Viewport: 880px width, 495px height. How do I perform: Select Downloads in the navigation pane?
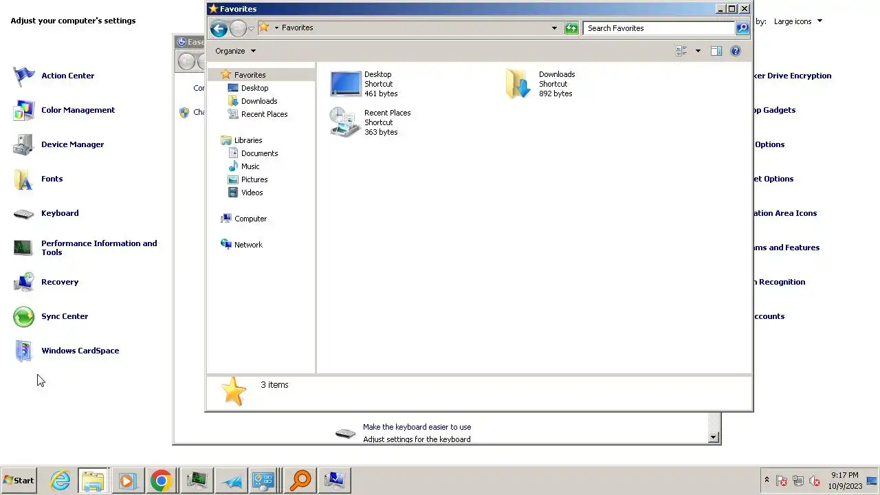259,101
